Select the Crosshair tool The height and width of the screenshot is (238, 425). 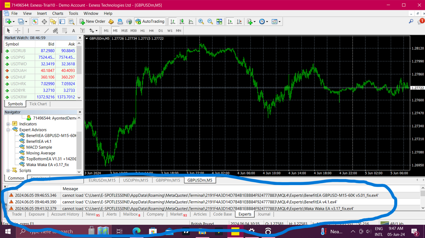tap(18, 31)
